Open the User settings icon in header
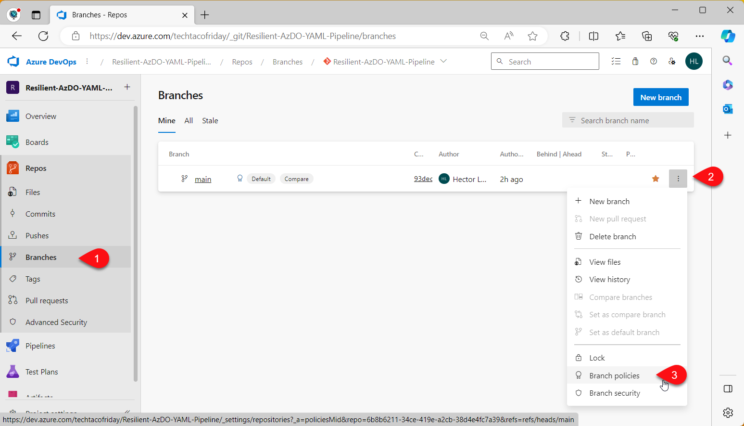The width and height of the screenshot is (744, 426). (x=672, y=61)
